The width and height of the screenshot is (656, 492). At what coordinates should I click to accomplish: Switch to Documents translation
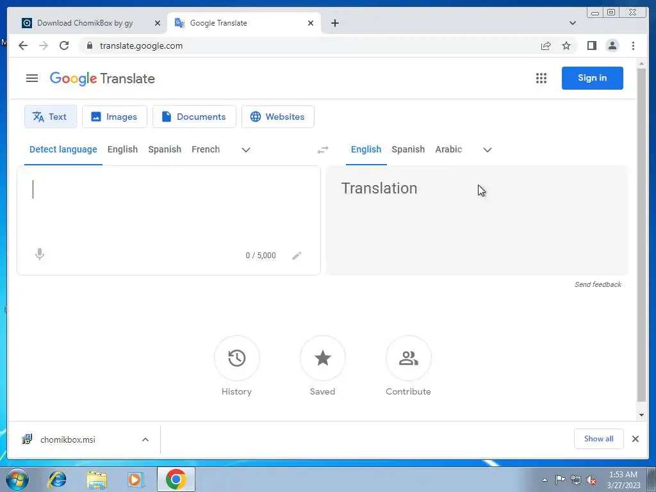pyautogui.click(x=194, y=117)
